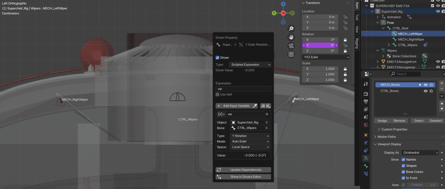Hide the CTRL_Bones collection with eye icon
Screen dimensions: 445x189
tap(426, 91)
